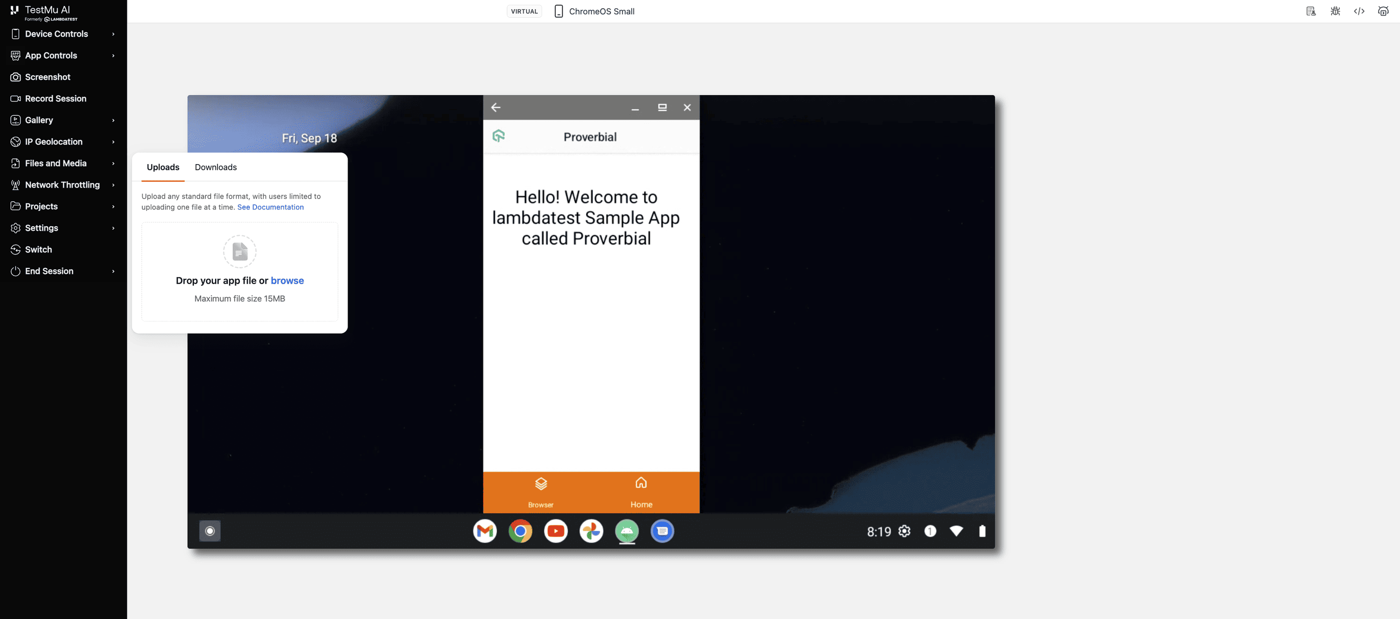This screenshot has width=1400, height=619.
Task: Click the TestMu AI logo
Action: [44, 12]
